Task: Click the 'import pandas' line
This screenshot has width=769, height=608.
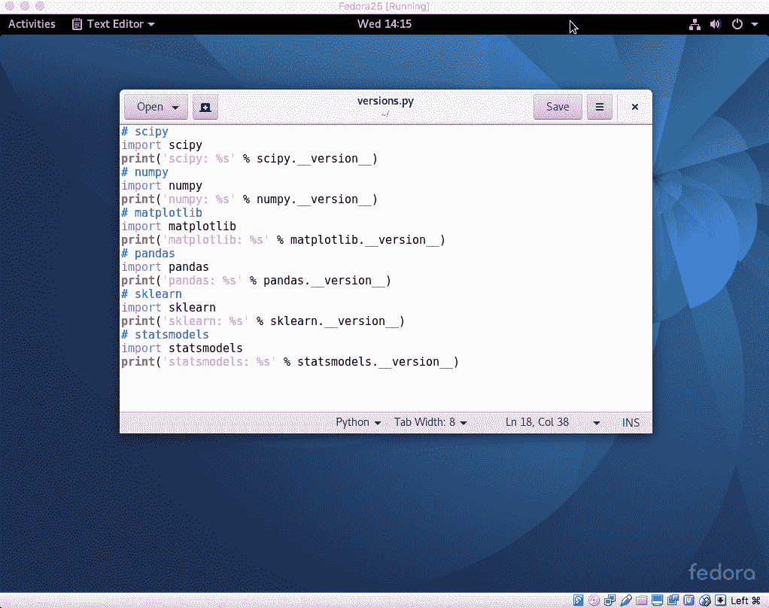Action: point(166,267)
